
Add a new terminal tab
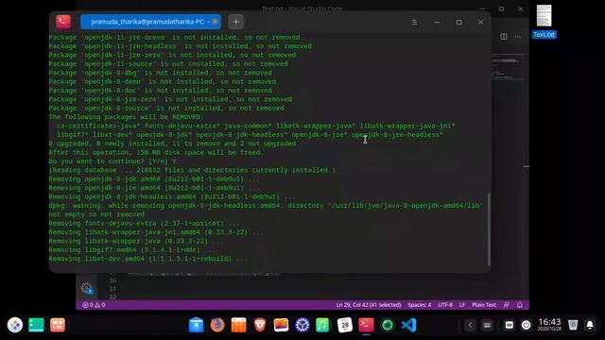tap(235, 22)
